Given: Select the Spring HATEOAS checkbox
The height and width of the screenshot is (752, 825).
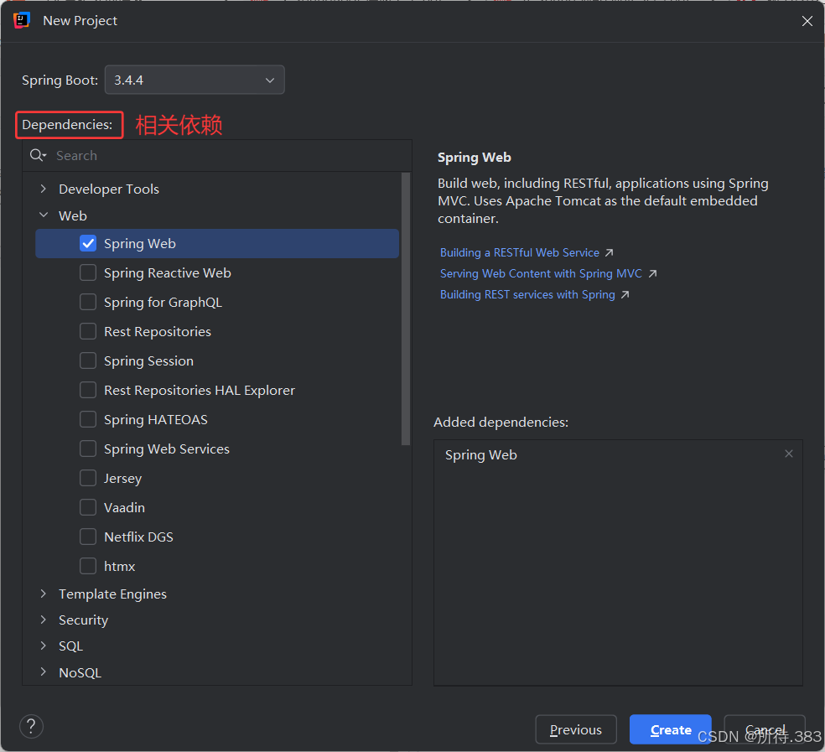Looking at the screenshot, I should coord(88,419).
